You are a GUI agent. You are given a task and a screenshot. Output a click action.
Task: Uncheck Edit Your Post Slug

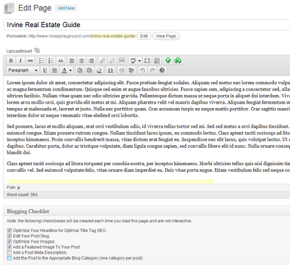tap(9, 236)
